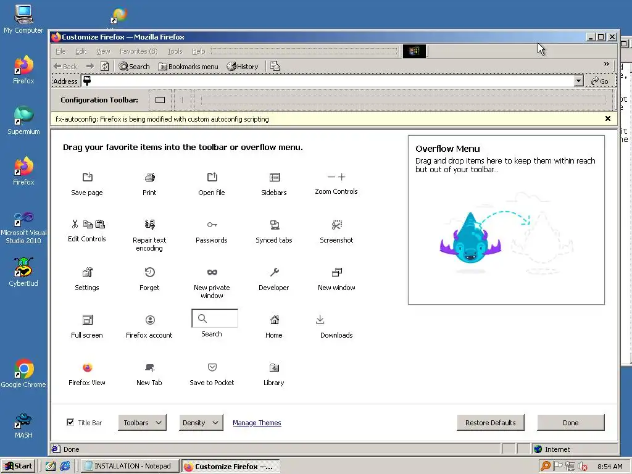The image size is (632, 474).
Task: Open the MASH desktop shortcut
Action: [23, 426]
